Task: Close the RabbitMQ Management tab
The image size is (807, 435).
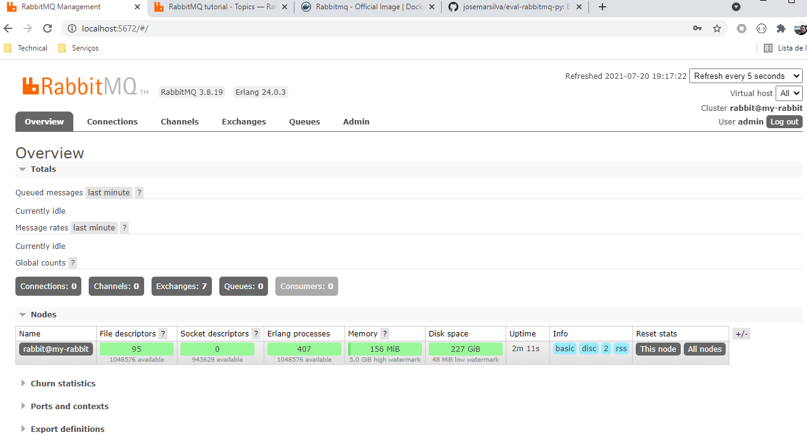Action: click(x=136, y=7)
